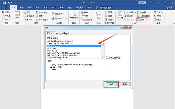Switch to the References (引用) tab
Image resolution: width=175 pixels, height=109 pixels.
pos(46,8)
